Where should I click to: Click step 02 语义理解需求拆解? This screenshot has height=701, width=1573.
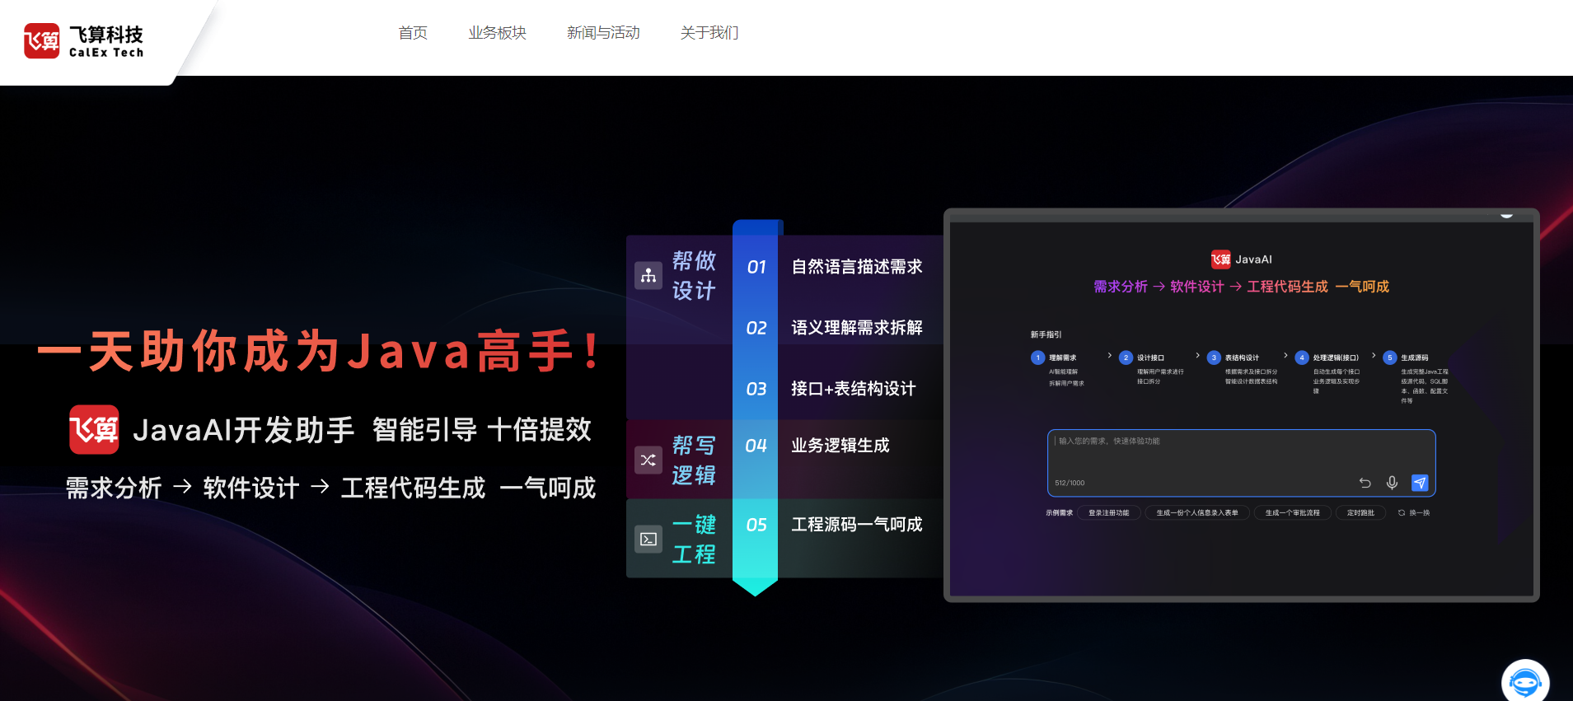pyautogui.click(x=835, y=328)
